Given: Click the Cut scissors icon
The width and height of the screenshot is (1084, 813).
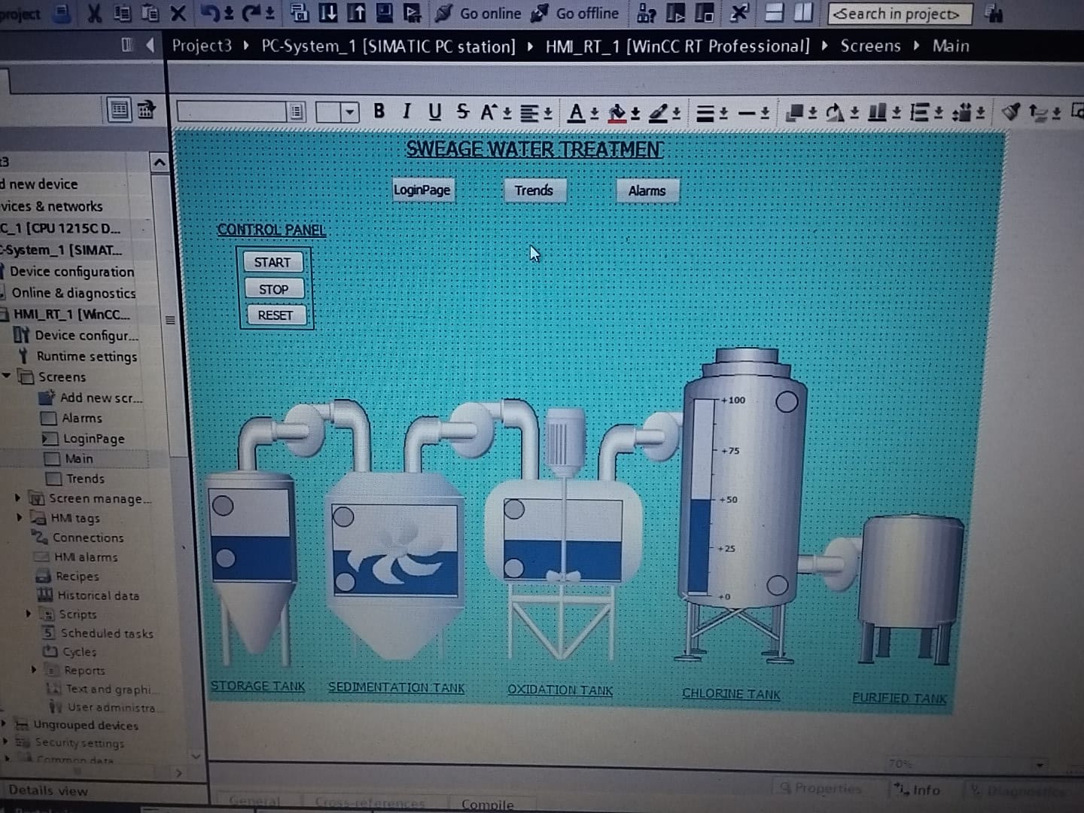Looking at the screenshot, I should coord(94,13).
